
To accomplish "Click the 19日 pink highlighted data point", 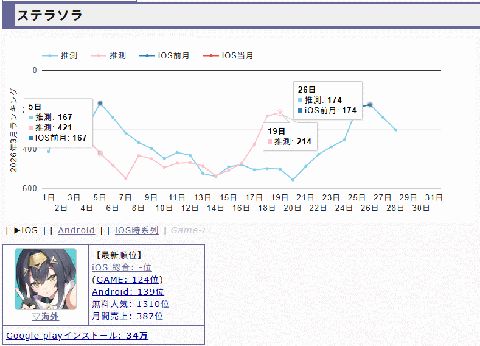I will [280, 113].
